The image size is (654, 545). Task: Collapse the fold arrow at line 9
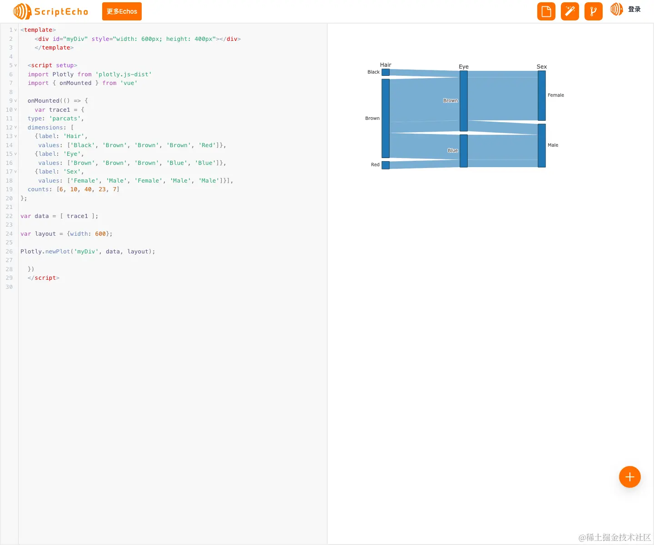pyautogui.click(x=15, y=101)
